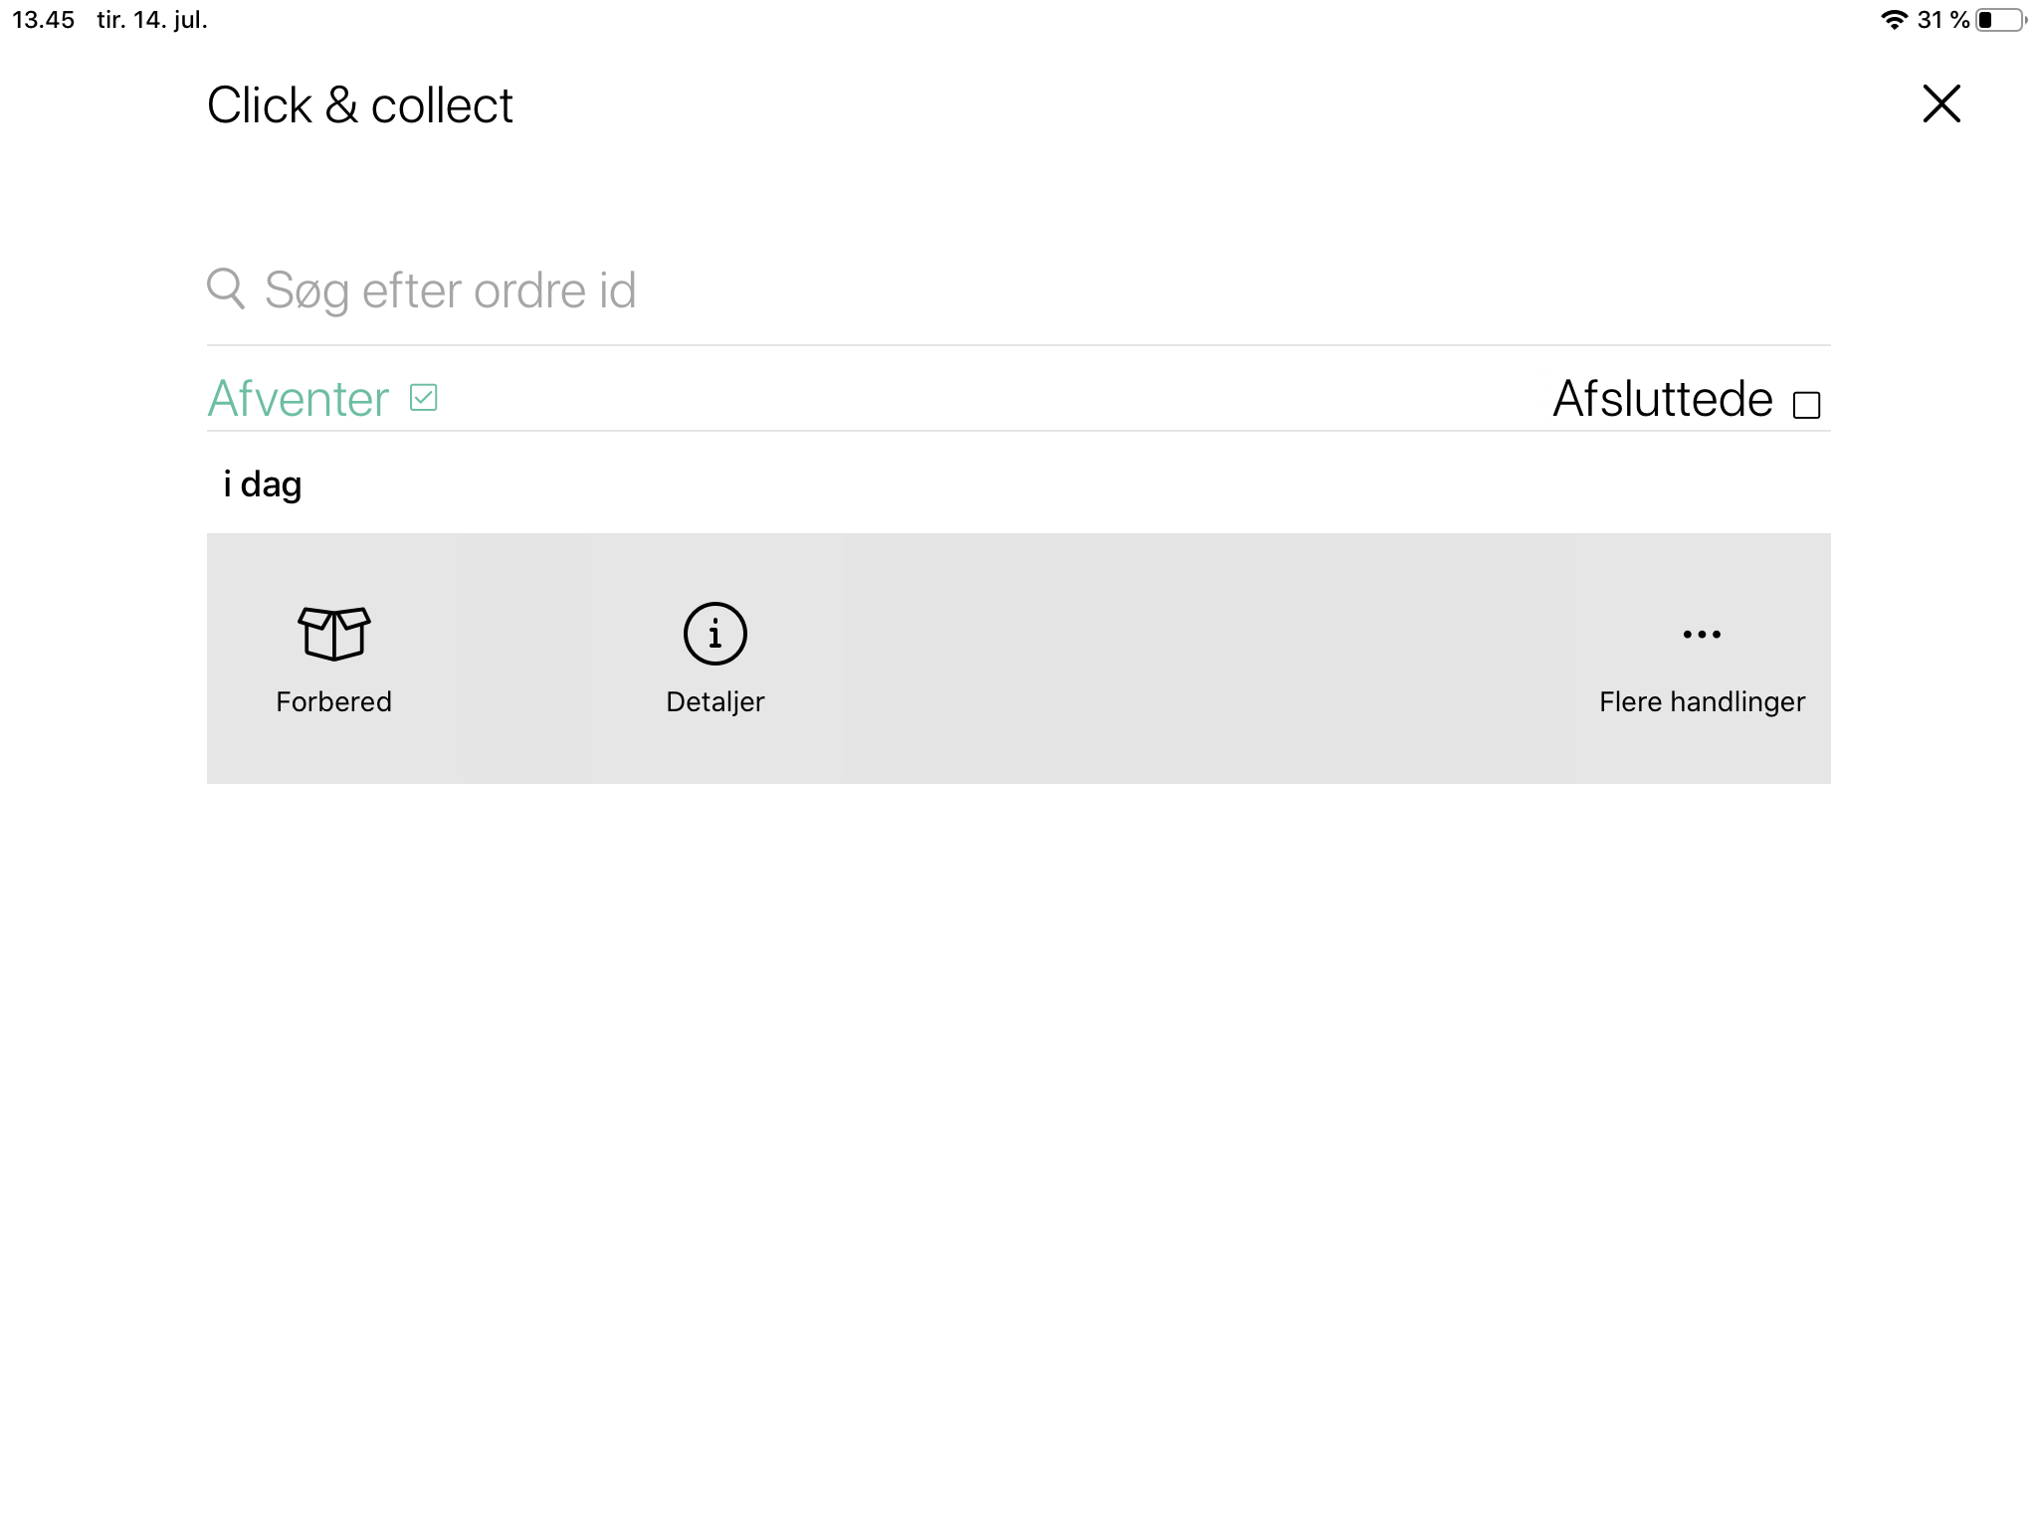This screenshot has height=1528, width=2038.
Task: Switch to Afsluttede orders label
Action: tap(1663, 399)
